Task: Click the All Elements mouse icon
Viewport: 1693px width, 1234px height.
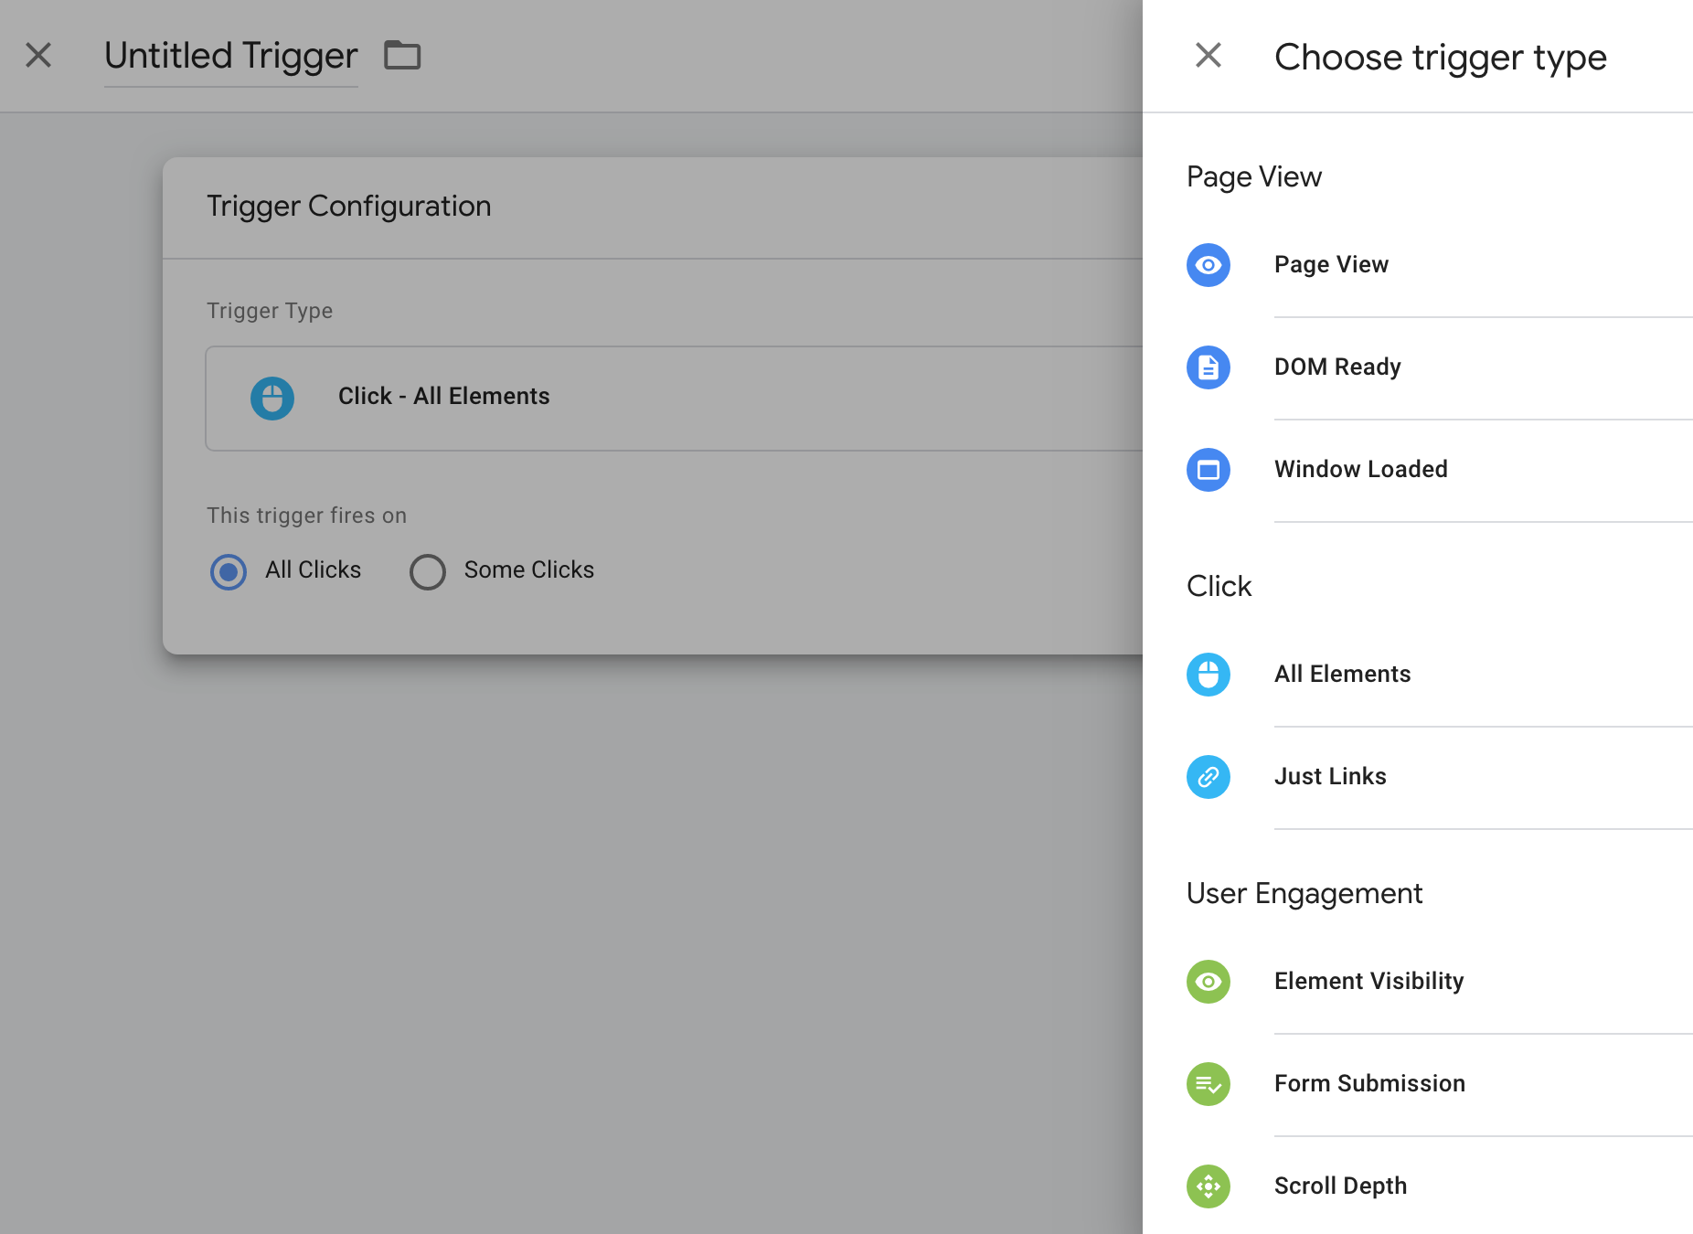Action: pyautogui.click(x=1209, y=675)
